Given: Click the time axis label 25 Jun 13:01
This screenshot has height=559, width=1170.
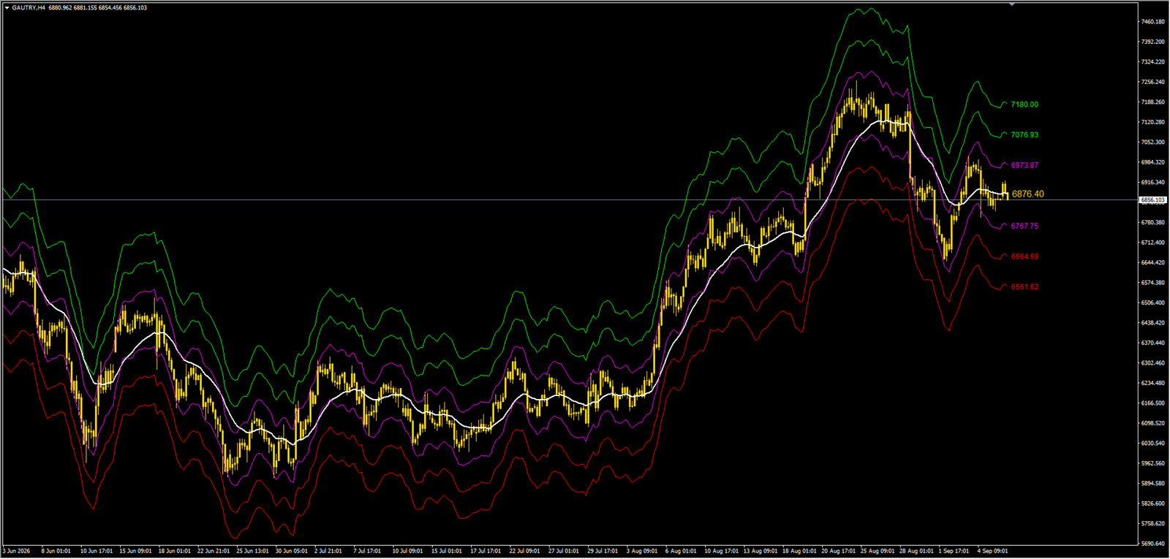Looking at the screenshot, I should point(252,551).
